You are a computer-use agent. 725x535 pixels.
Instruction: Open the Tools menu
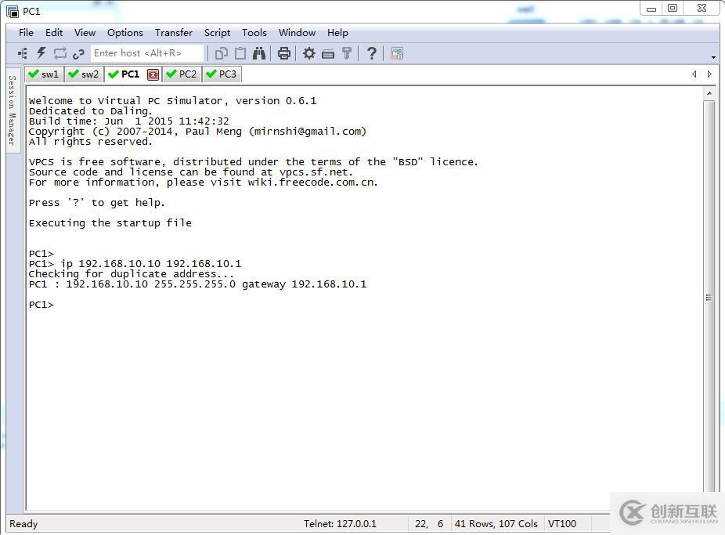(x=254, y=33)
